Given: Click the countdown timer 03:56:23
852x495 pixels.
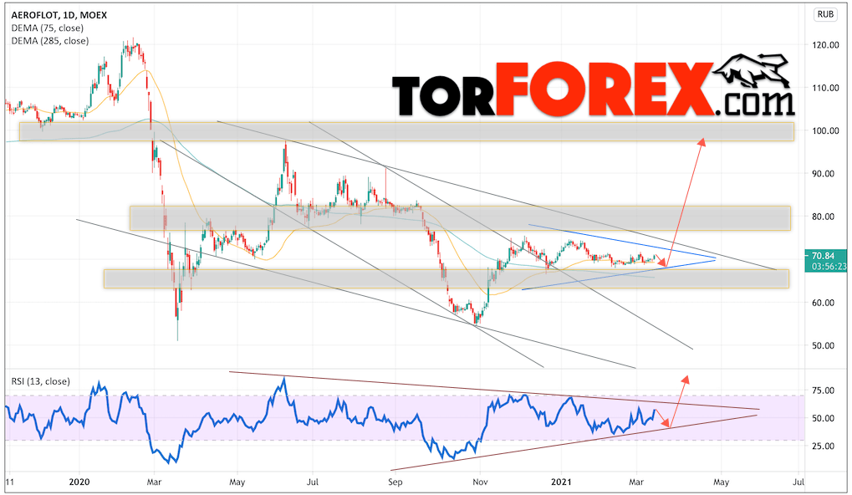Looking at the screenshot, I should tap(829, 266).
